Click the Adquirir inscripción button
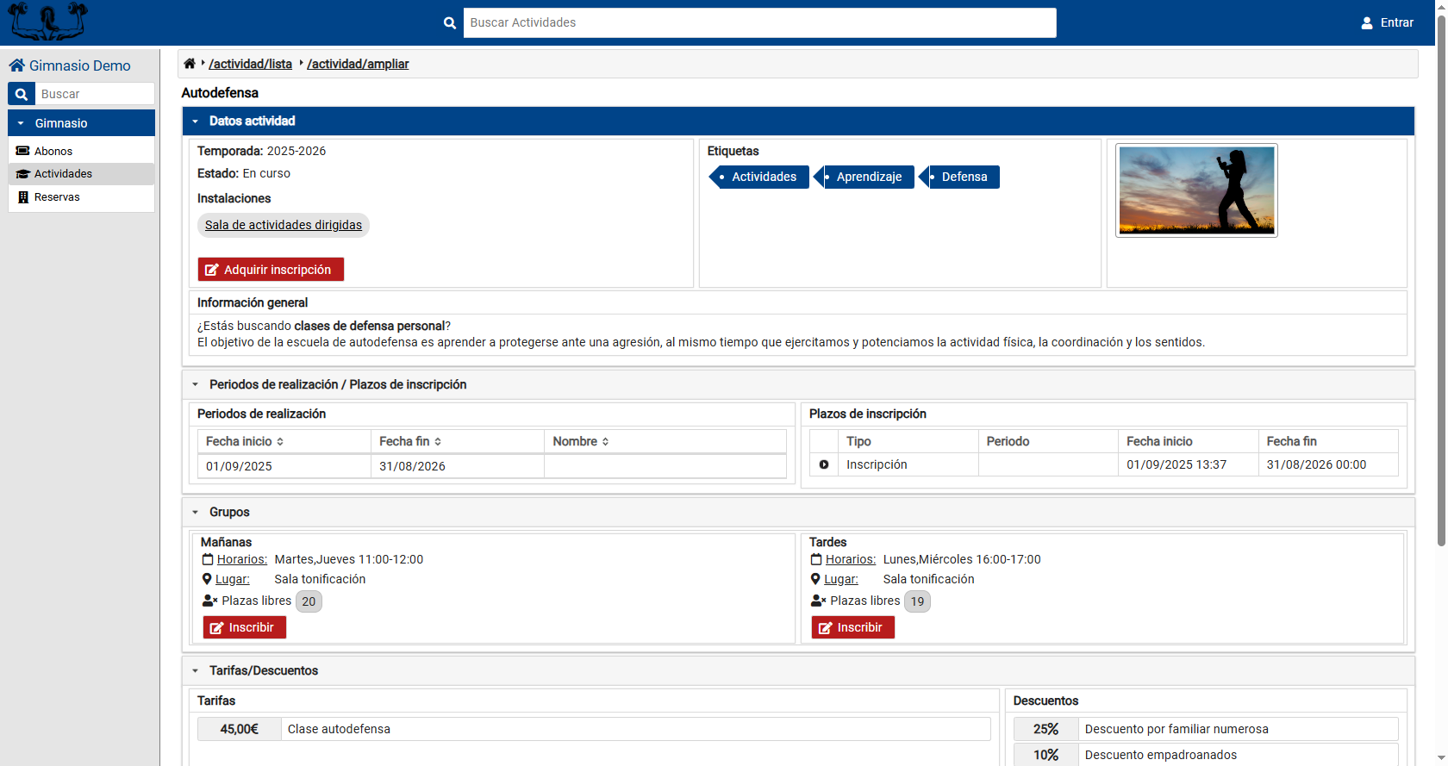Viewport: 1448px width, 766px height. tap(271, 270)
